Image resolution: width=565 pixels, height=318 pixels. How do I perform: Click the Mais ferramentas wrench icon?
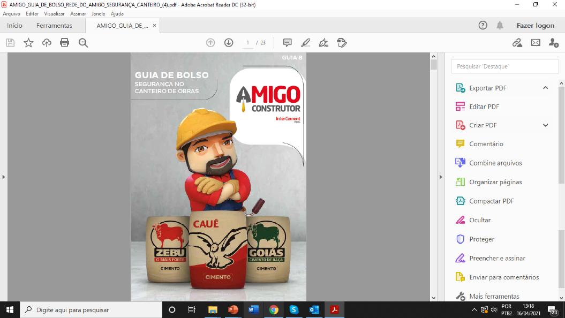[461, 296]
